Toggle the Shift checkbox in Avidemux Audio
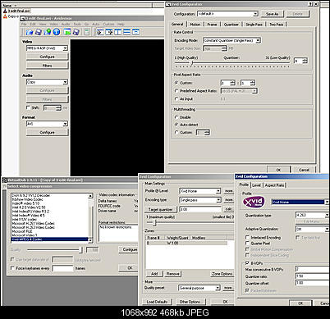The width and height of the screenshot is (330, 319). [x=28, y=108]
